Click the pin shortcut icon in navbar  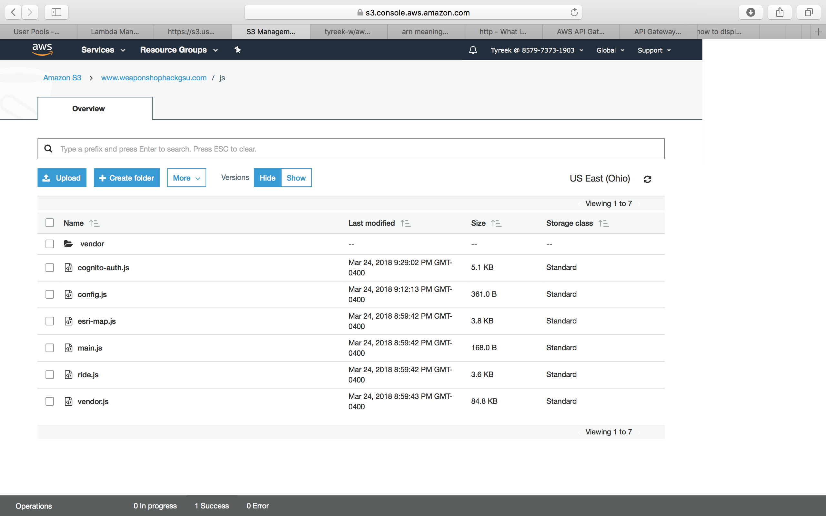(237, 50)
